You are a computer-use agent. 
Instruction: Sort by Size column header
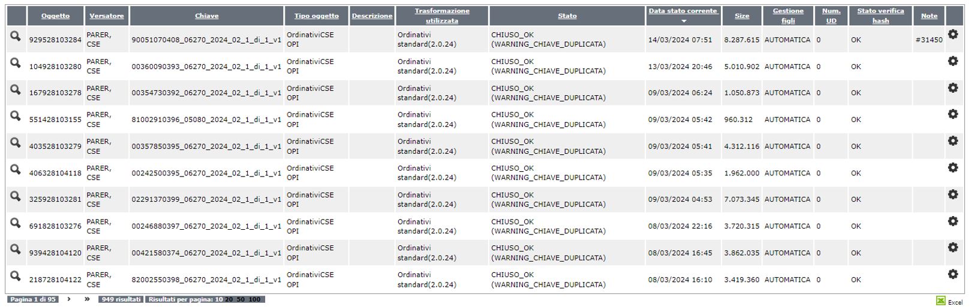click(x=742, y=16)
